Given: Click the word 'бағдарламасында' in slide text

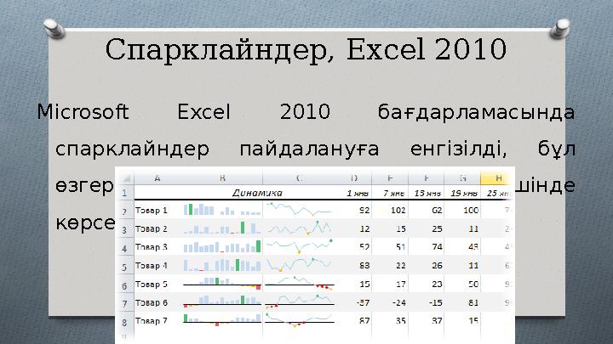Looking at the screenshot, I should coord(476,112).
